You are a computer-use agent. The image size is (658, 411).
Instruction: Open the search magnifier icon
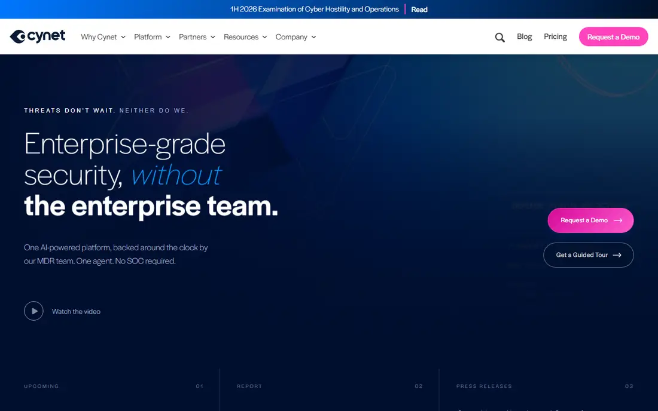pyautogui.click(x=499, y=37)
